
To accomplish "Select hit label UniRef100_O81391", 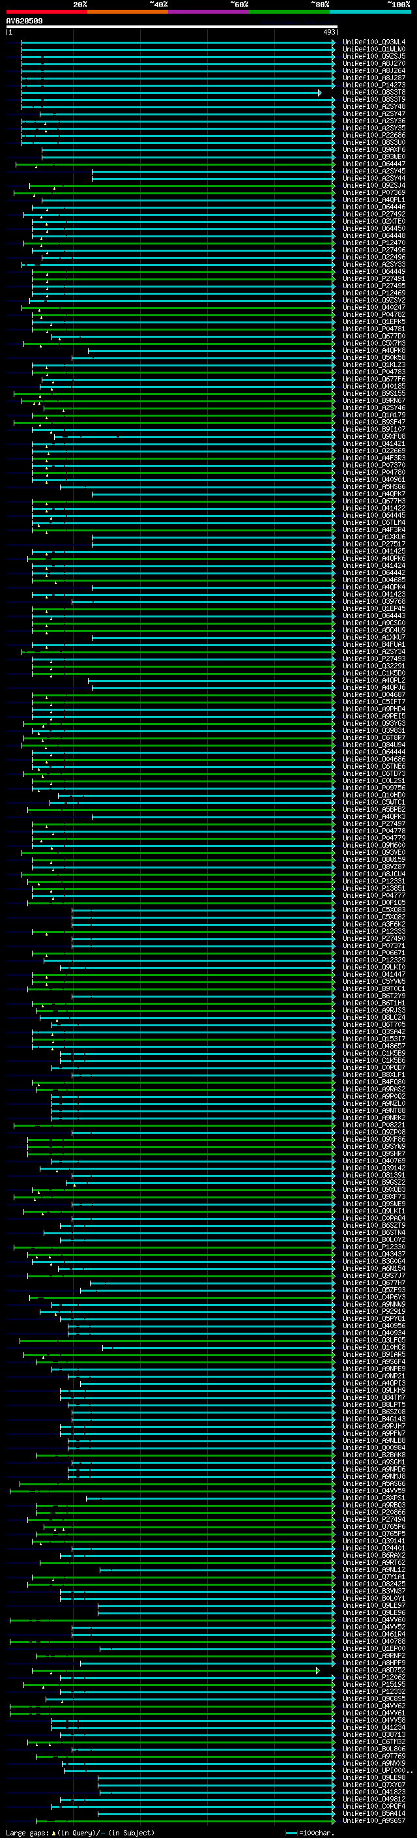I will 373,1175.
